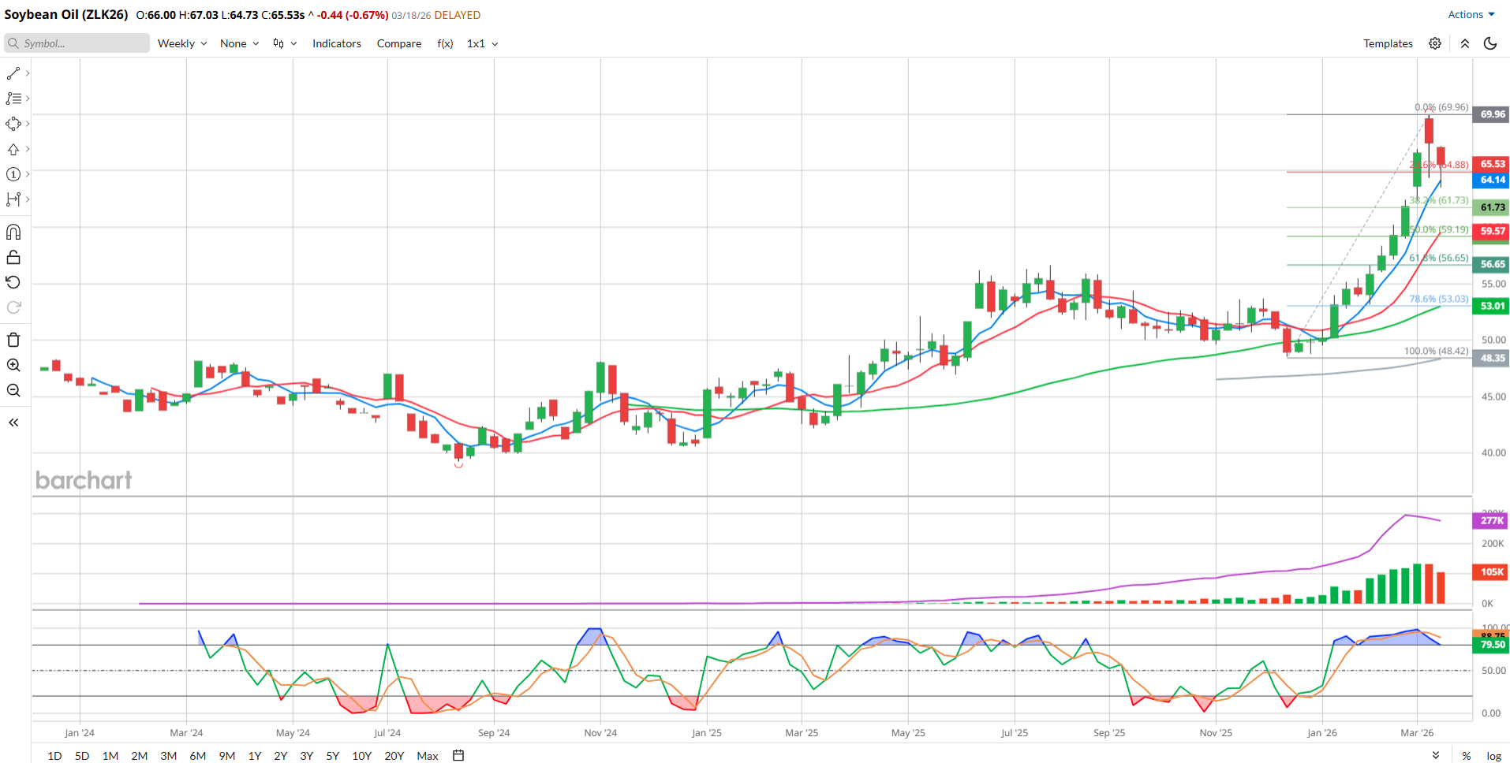
Task: Set range to 6M period
Action: pyautogui.click(x=197, y=755)
